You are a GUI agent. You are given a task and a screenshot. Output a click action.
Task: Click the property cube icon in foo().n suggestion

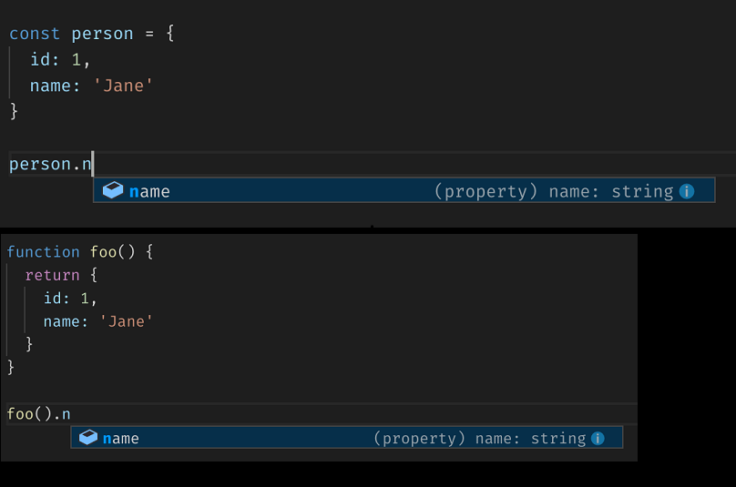88,438
